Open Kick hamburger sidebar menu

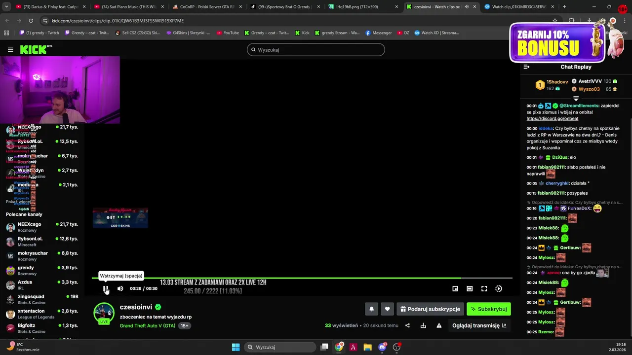[10, 50]
